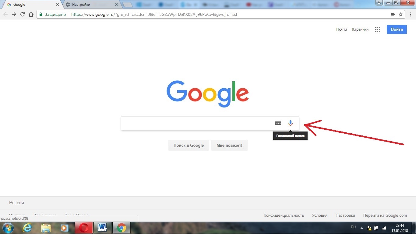Click the camera icon in address bar
The height and width of the screenshot is (235, 416).
393,14
